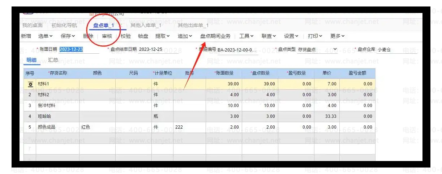This screenshot has width=442, height=174.
Task: Select the 材料1 cell
Action: point(57,84)
